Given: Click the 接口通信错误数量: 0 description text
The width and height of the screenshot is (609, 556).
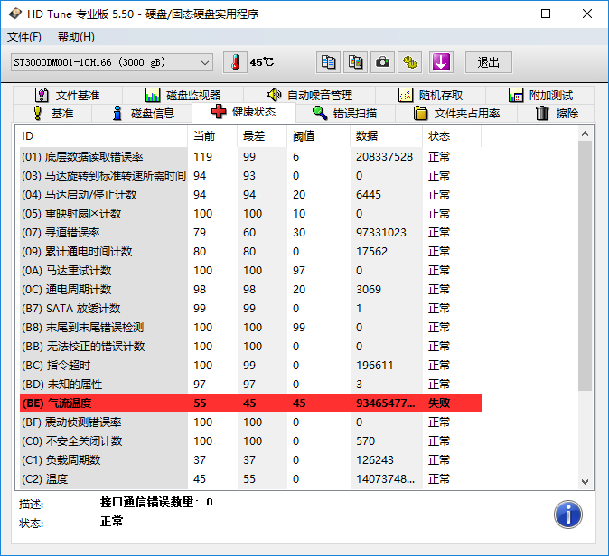Looking at the screenshot, I should 156,502.
